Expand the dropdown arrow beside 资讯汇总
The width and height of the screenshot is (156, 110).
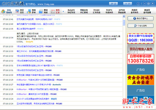click(63, 12)
